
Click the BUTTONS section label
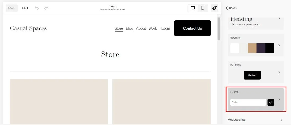(x=236, y=65)
